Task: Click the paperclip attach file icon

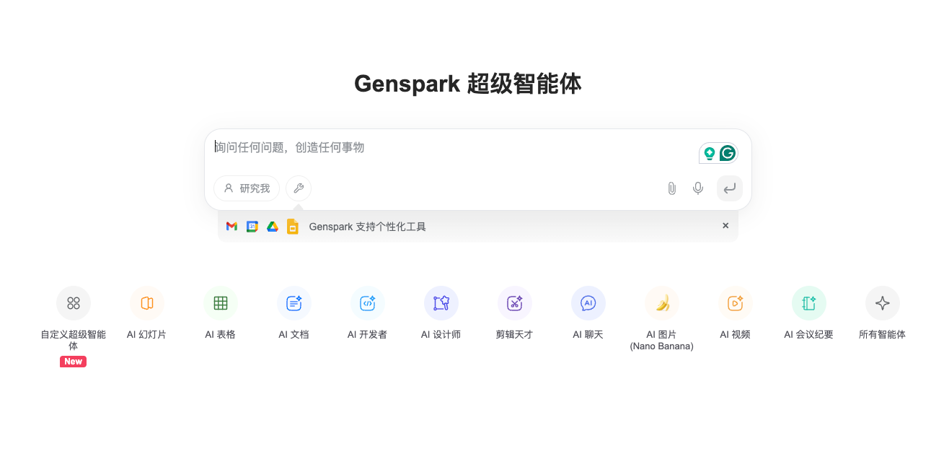Action: [x=671, y=188]
